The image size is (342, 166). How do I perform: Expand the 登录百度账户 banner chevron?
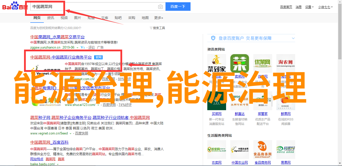(293, 38)
